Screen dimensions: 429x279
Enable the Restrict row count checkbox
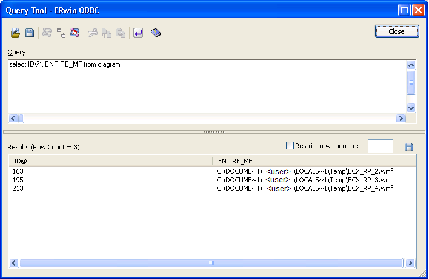pyautogui.click(x=290, y=146)
